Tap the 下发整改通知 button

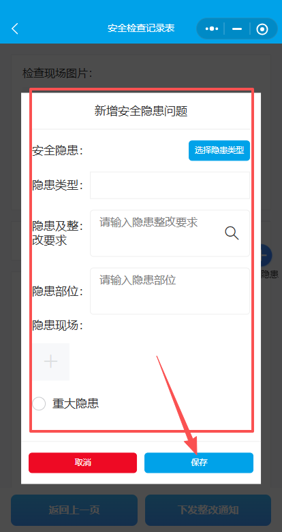(x=208, y=510)
